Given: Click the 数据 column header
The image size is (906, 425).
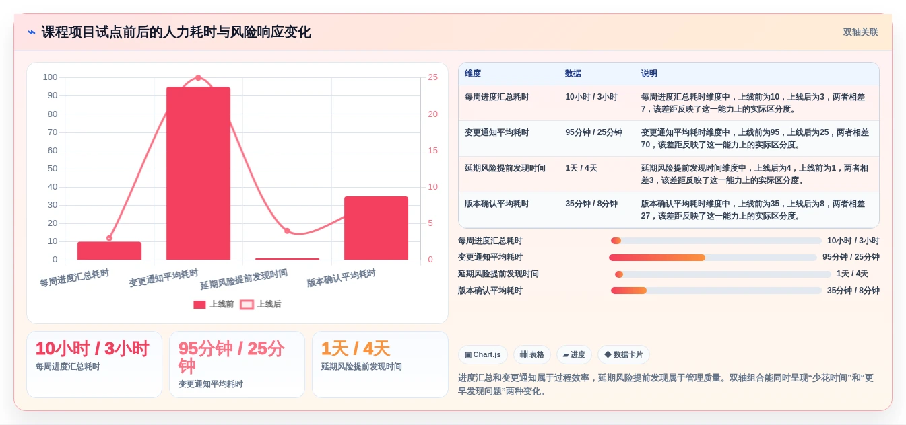Looking at the screenshot, I should 573,74.
